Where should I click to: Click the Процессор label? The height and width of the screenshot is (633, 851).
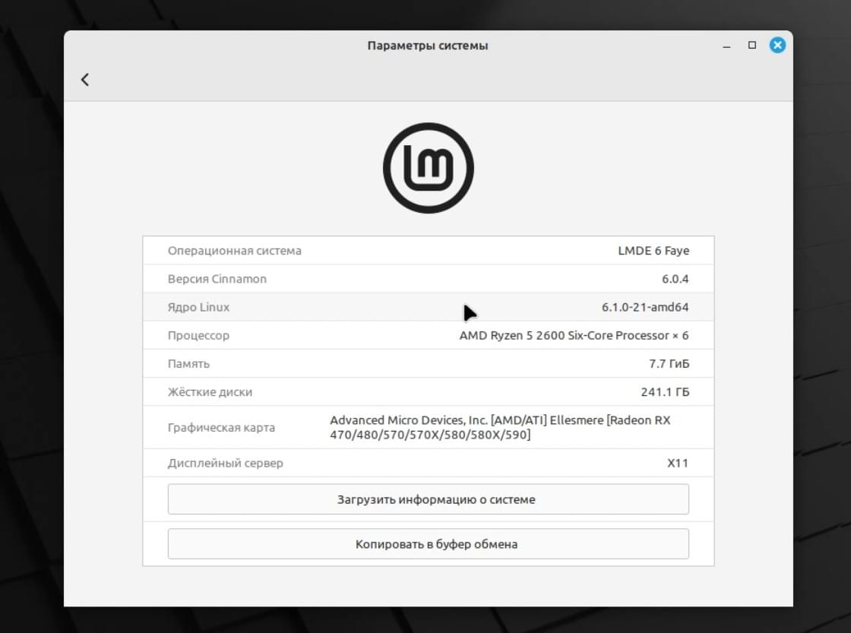pyautogui.click(x=198, y=336)
